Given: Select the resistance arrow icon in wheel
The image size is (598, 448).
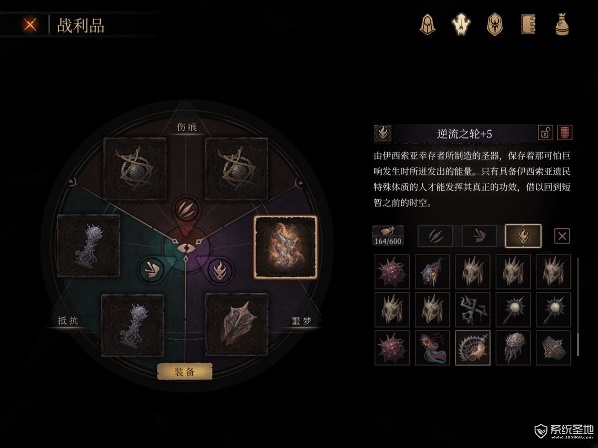Looking at the screenshot, I should click(x=151, y=270).
